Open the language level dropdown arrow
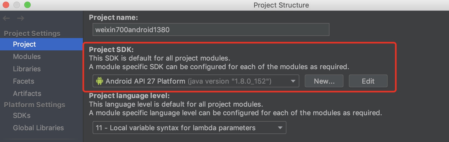This screenshot has width=449, height=142. pos(280,128)
